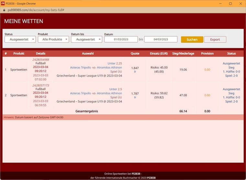Viewport: 246px width, 180px height.
Task: Click the PS3838 favicon in the title bar
Action: click(3, 3)
